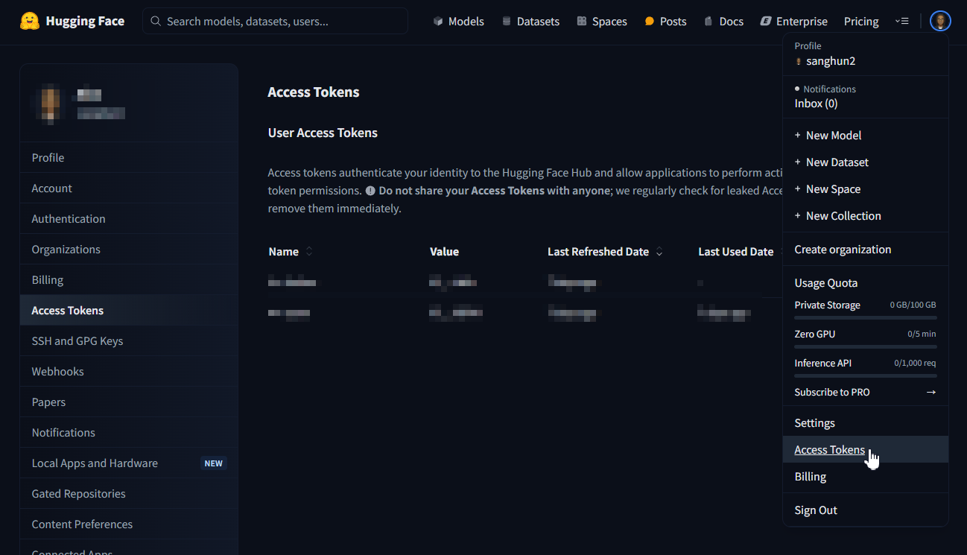Open Profile in the settings sidebar
The image size is (967, 555).
(x=129, y=157)
